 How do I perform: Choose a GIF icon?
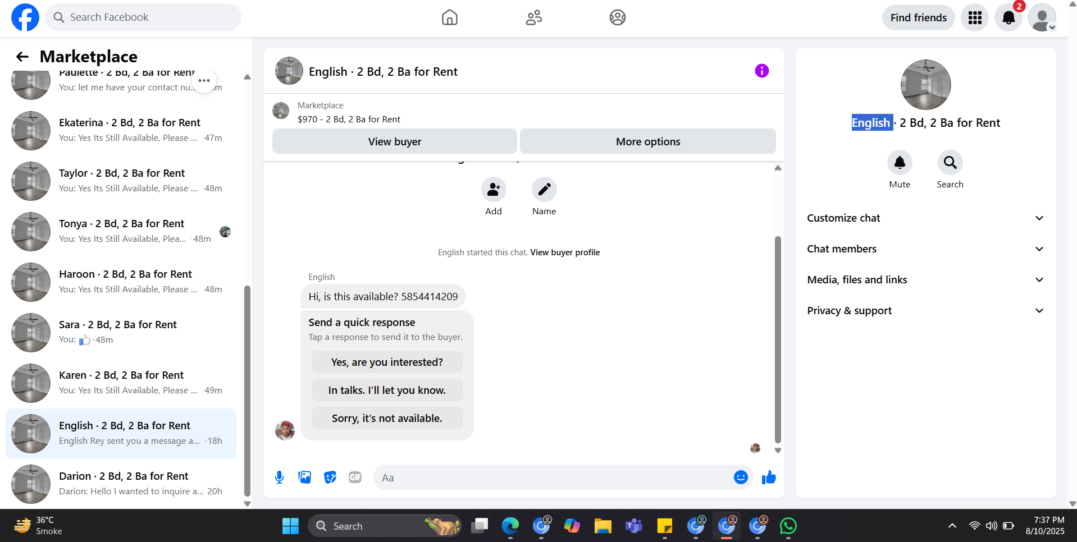point(355,477)
